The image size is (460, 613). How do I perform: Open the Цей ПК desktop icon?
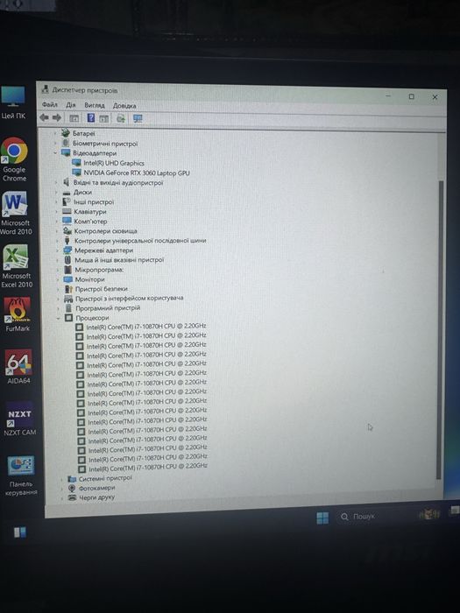[13, 102]
